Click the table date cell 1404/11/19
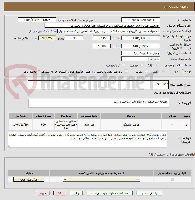 [x=20, y=125]
